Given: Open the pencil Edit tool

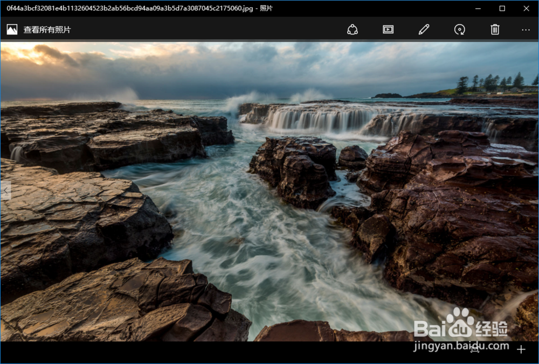Looking at the screenshot, I should click(x=424, y=30).
